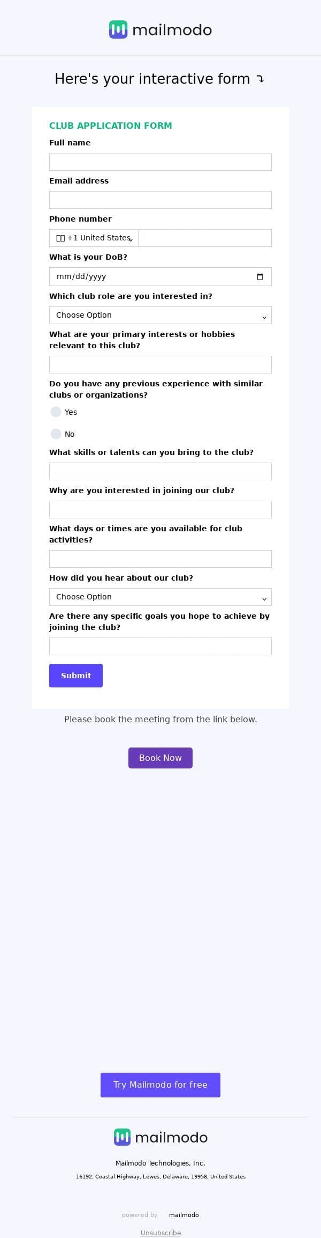The image size is (321, 1238).
Task: Click Try Mailmodo for free
Action: (x=160, y=1085)
